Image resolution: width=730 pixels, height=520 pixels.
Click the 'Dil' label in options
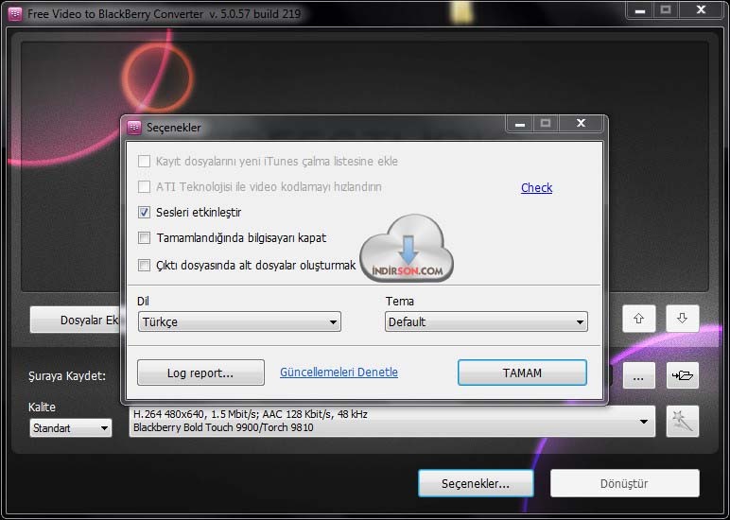(143, 302)
